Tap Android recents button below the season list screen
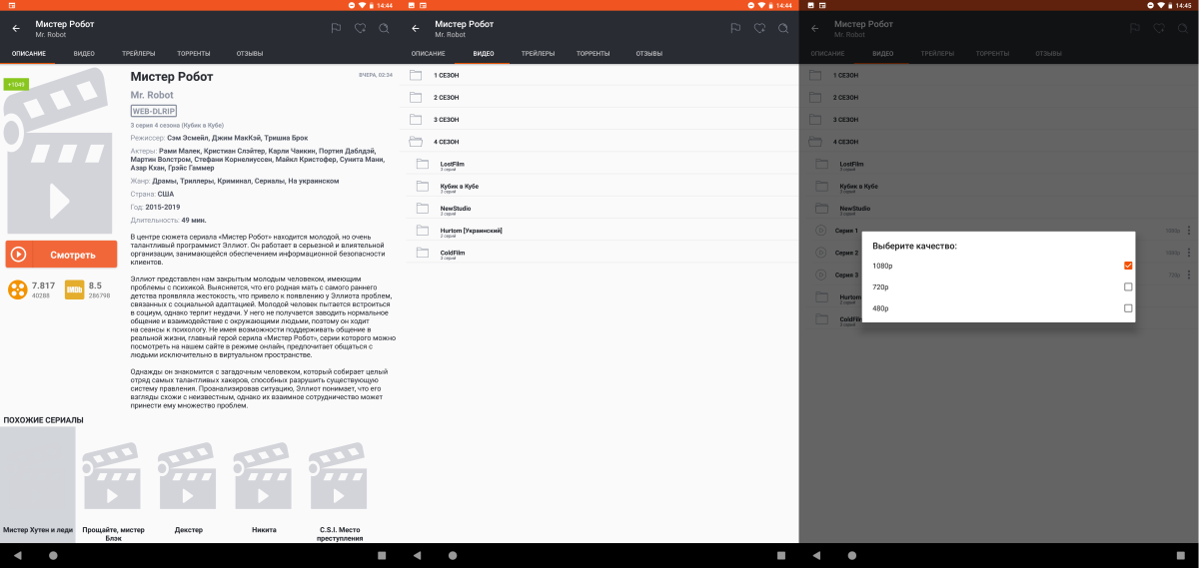Image resolution: width=1199 pixels, height=568 pixels. click(781, 555)
